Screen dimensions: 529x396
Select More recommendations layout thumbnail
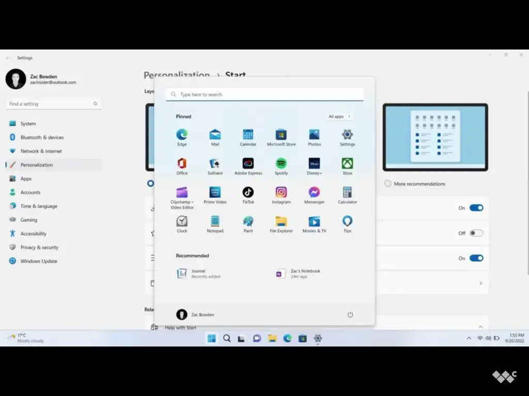tap(435, 137)
